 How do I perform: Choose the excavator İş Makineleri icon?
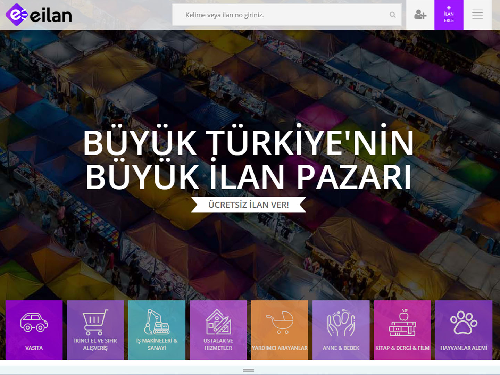click(157, 322)
